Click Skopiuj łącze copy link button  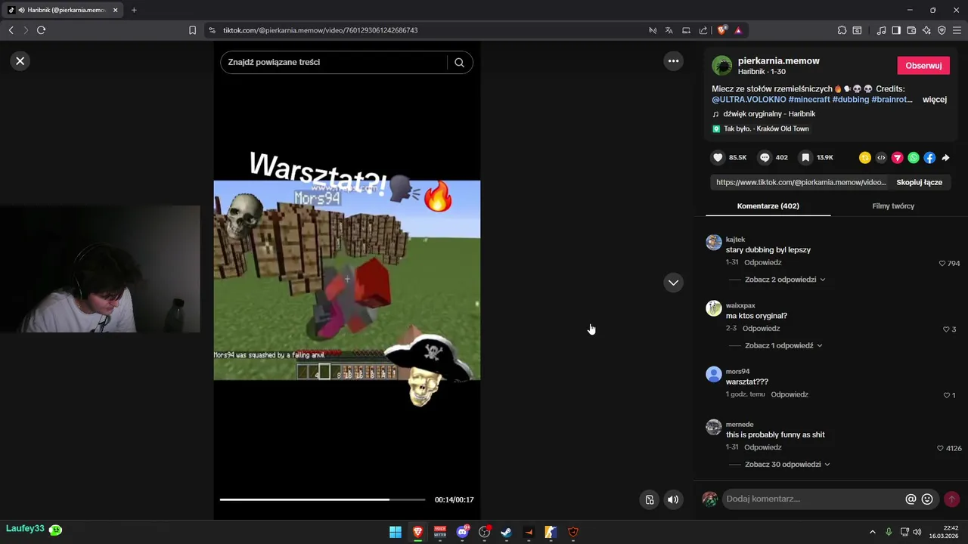pyautogui.click(x=919, y=182)
